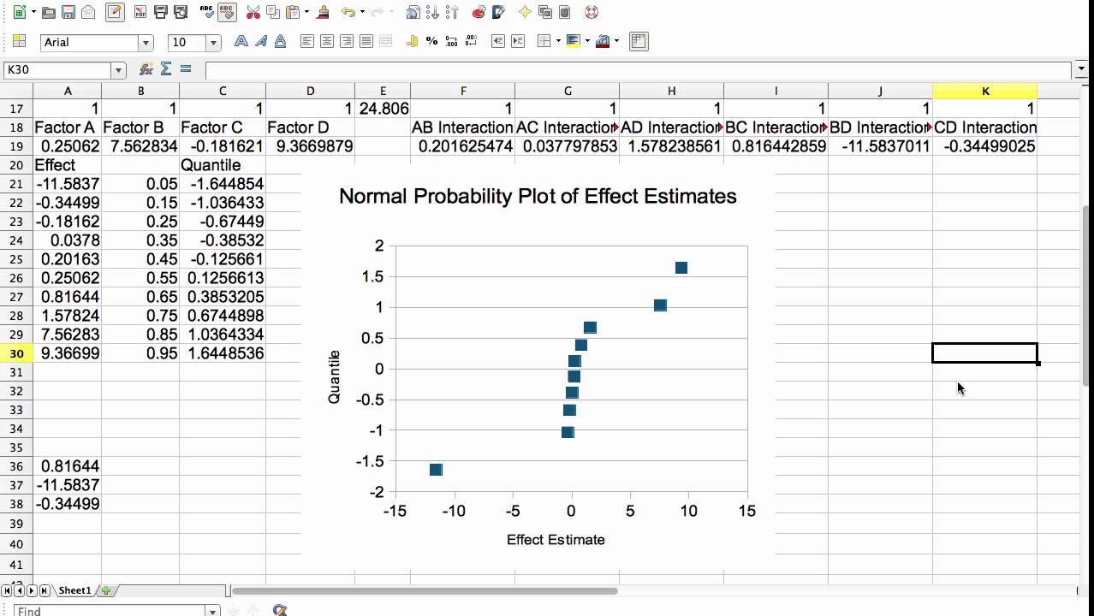Align cell contents to the right
The image size is (1094, 616).
[346, 41]
